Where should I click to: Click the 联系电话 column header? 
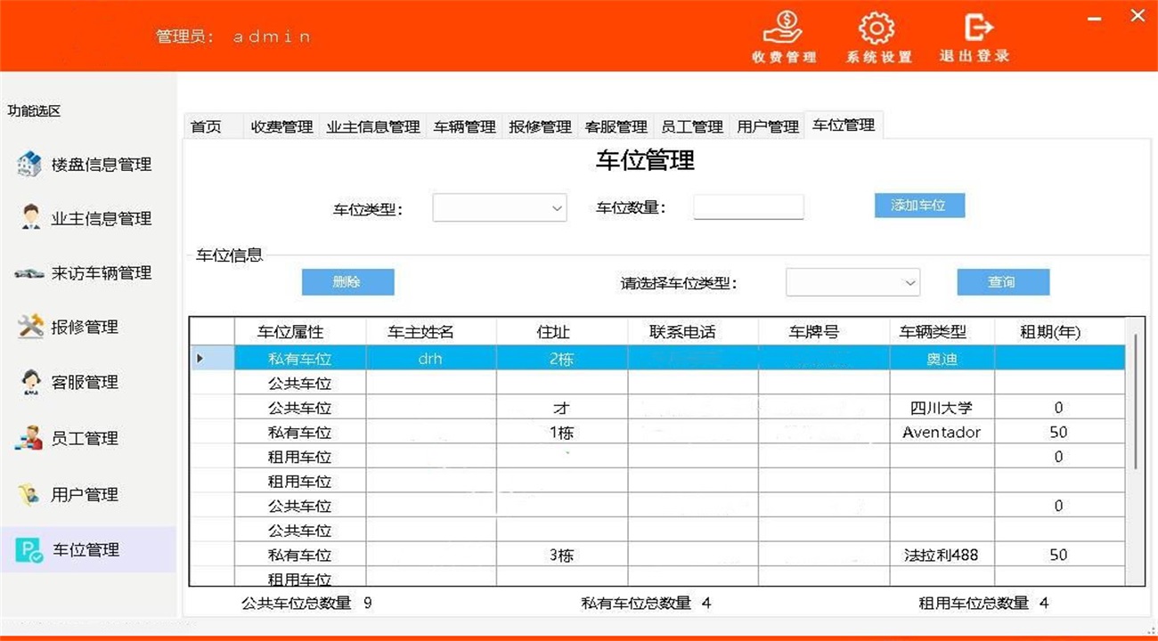point(693,332)
